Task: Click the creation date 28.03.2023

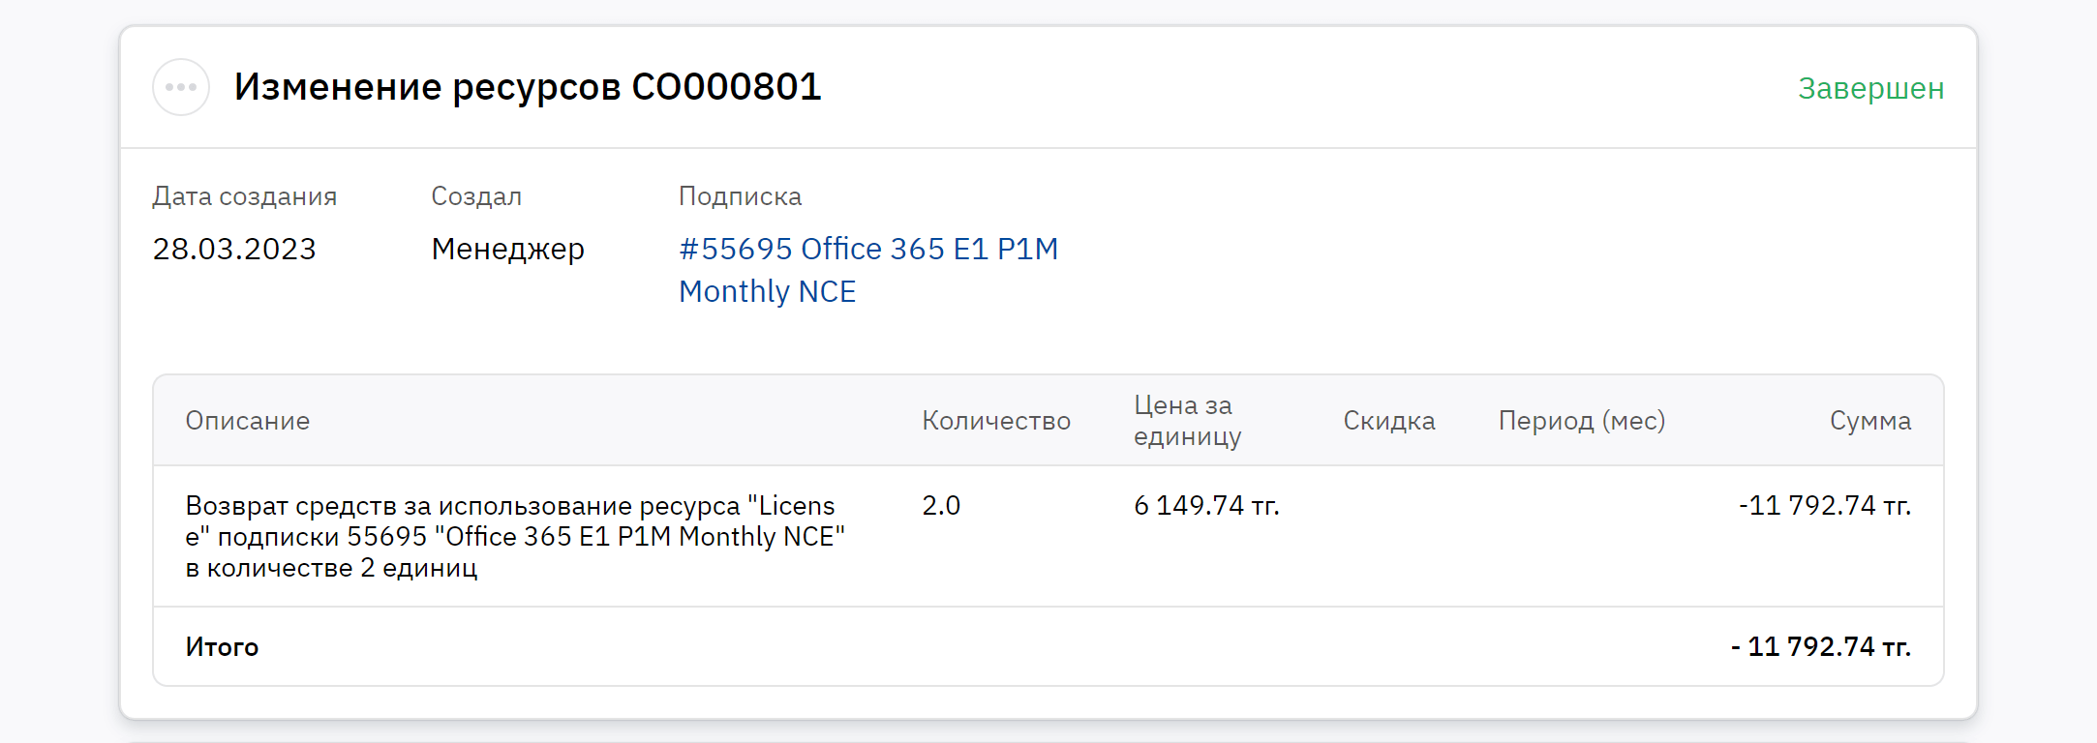Action: 234,250
